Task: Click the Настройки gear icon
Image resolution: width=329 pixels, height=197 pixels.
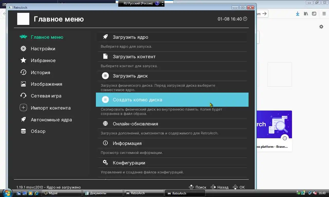Action: [x=23, y=48]
